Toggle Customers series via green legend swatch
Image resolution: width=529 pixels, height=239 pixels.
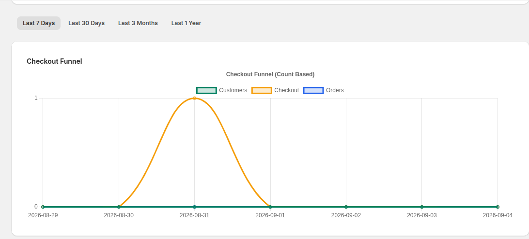tap(206, 90)
